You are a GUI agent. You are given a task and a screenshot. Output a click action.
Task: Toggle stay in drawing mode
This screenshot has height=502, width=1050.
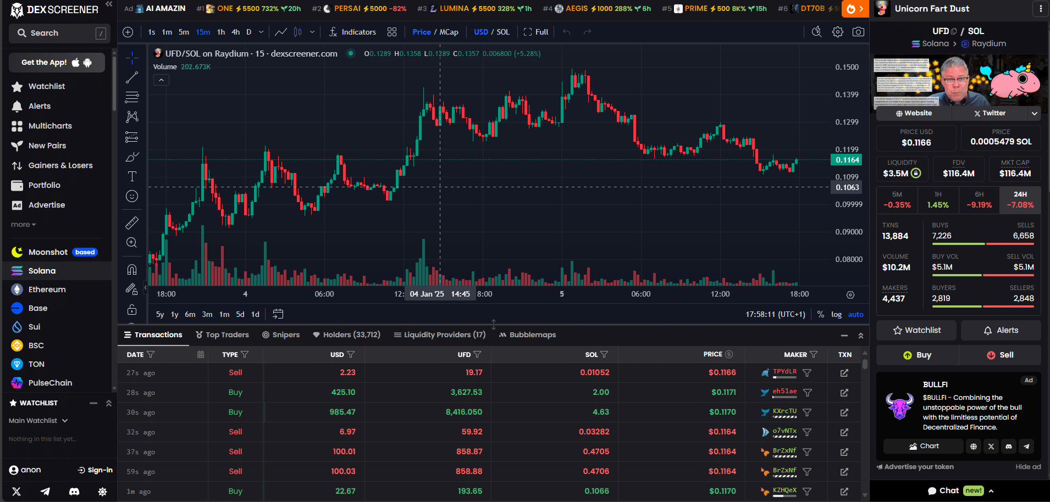[x=132, y=289]
